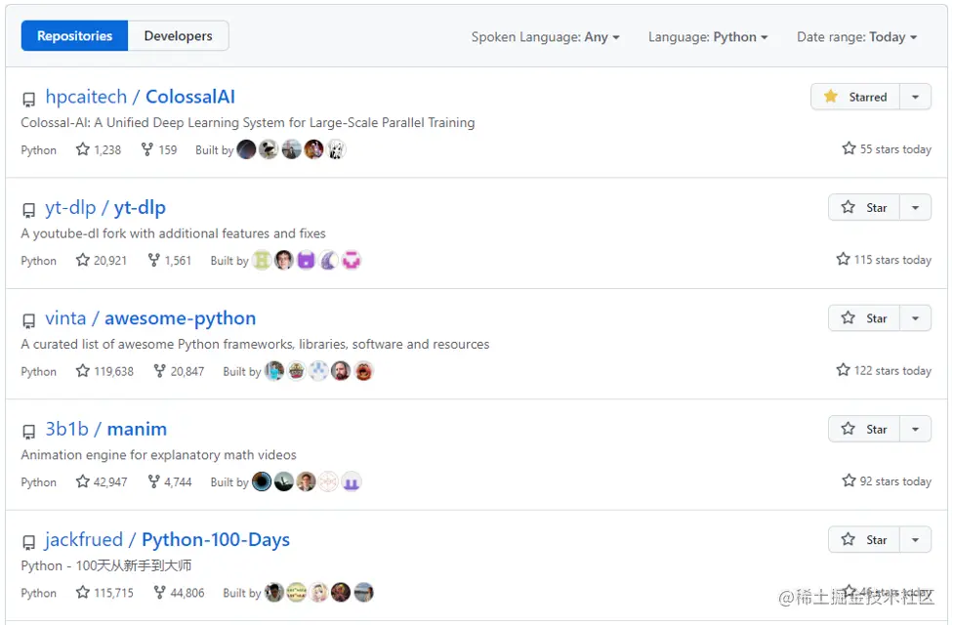Star the Python-100-Days repository
The height and width of the screenshot is (626, 954).
tap(864, 540)
